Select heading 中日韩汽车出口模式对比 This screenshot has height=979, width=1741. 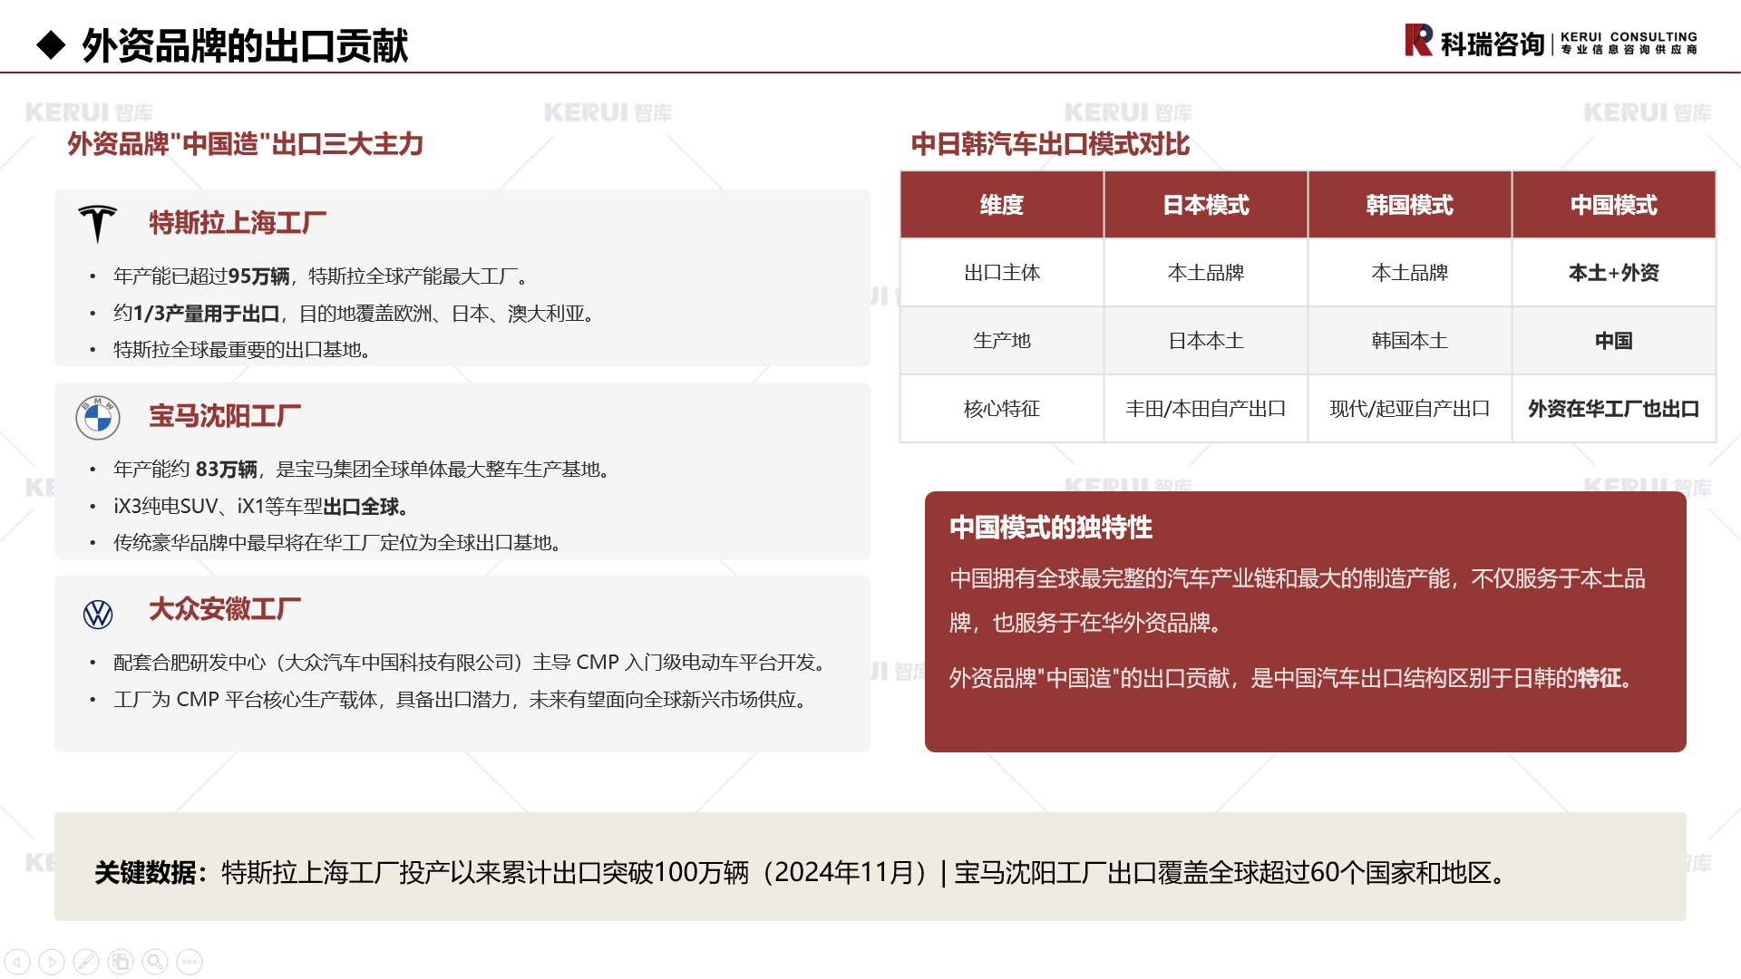(x=1050, y=144)
